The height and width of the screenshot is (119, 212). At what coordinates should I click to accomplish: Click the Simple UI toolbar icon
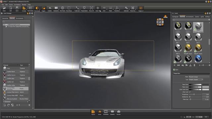(x=141, y=8)
